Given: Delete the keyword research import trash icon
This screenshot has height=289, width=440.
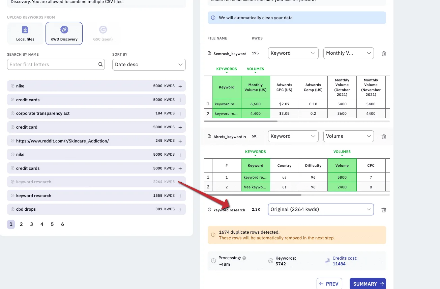Looking at the screenshot, I should click(x=384, y=210).
